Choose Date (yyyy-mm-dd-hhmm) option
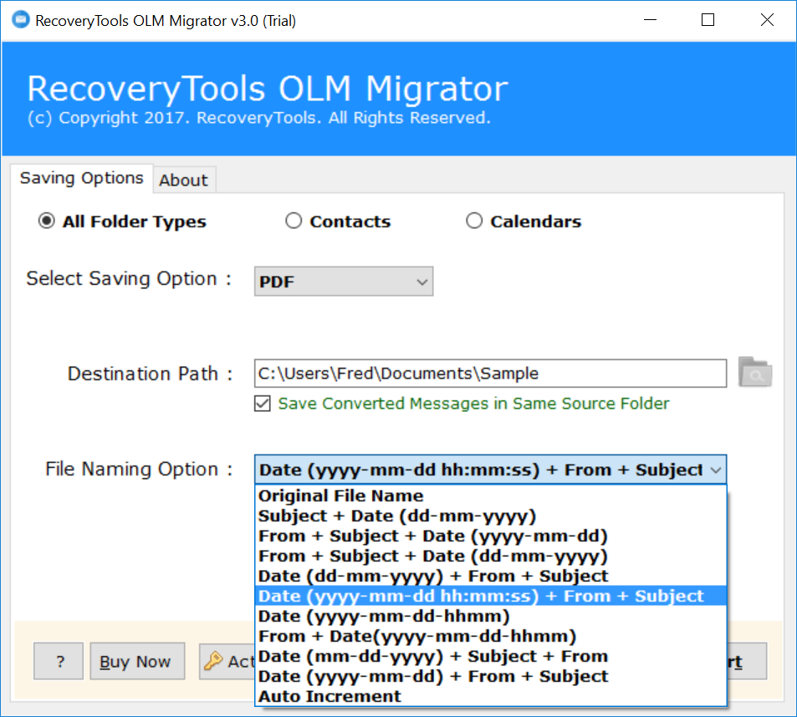Image resolution: width=797 pixels, height=717 pixels. [x=491, y=616]
